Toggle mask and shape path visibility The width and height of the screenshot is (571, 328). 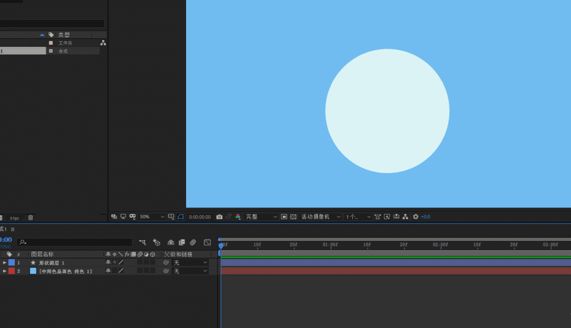click(180, 217)
